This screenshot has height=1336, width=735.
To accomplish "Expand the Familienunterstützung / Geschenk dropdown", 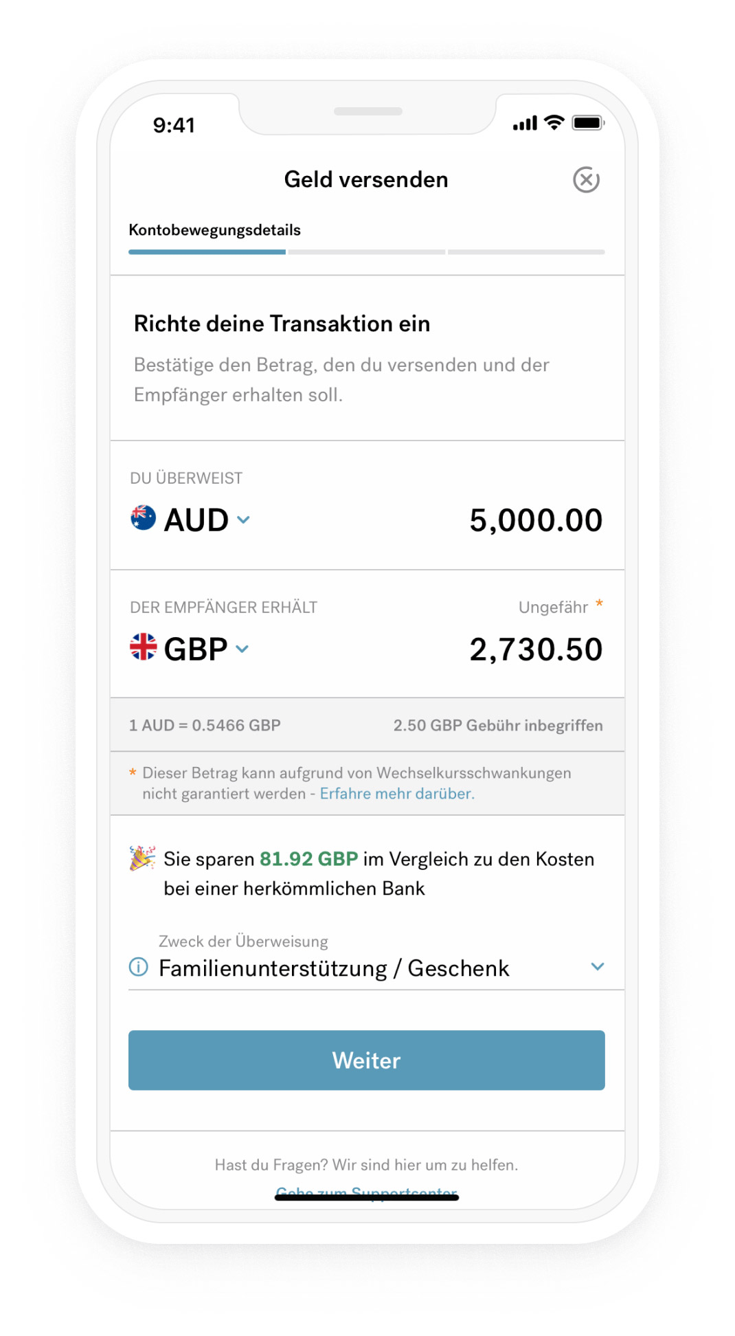I will tap(597, 967).
